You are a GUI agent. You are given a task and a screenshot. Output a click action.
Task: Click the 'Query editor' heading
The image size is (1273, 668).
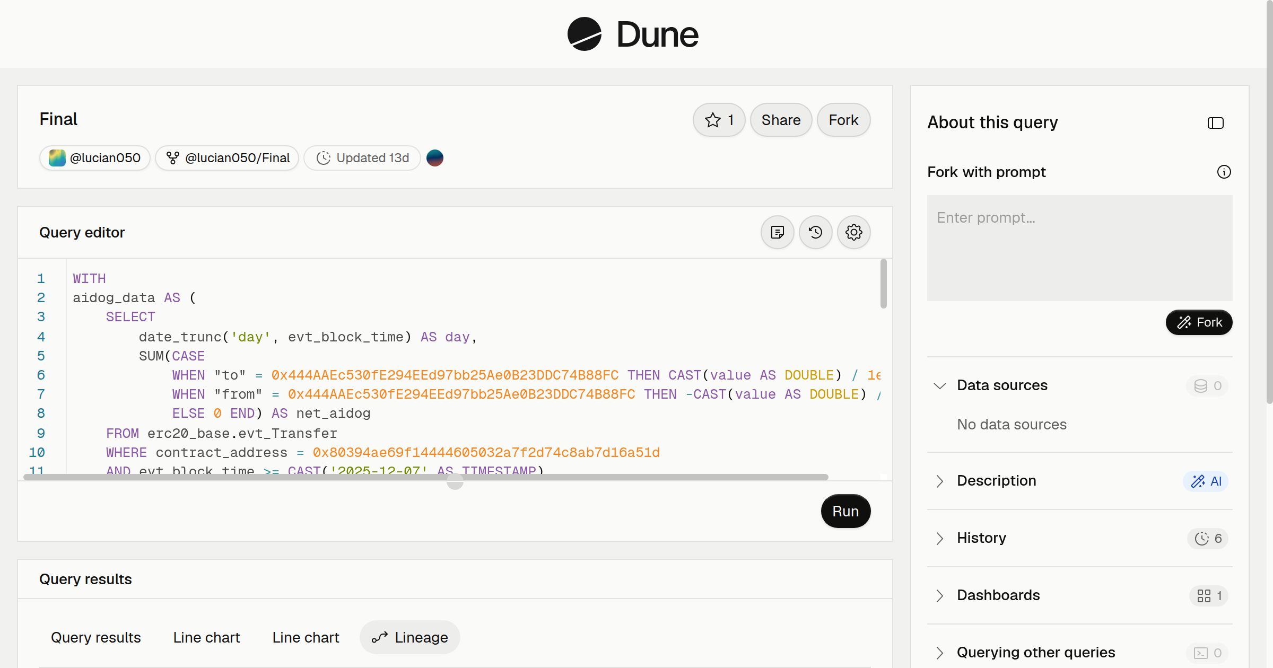pos(82,232)
